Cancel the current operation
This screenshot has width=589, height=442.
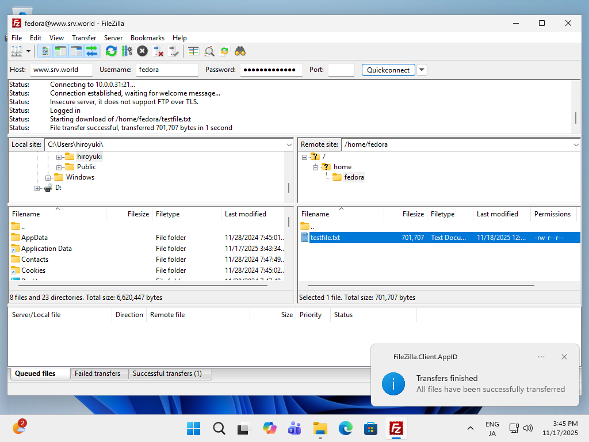pos(142,51)
